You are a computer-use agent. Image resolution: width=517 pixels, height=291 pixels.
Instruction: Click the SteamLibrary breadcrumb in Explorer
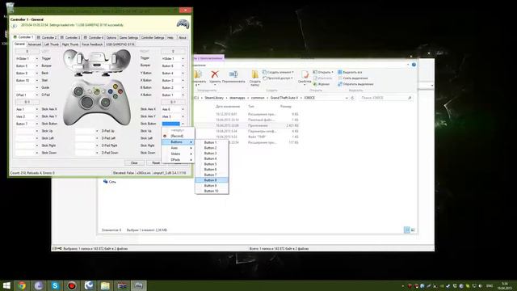(214, 98)
